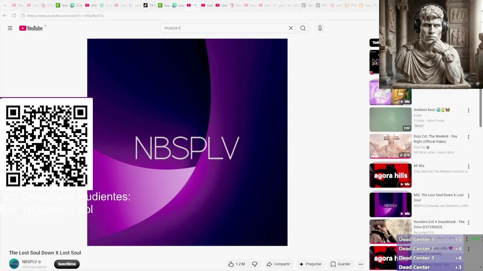Click the video title 'The Lost Soul Down X Lost Soul'
This screenshot has height=271, width=483.
(x=45, y=253)
